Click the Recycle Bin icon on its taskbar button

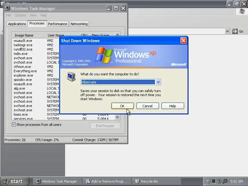[x=137, y=181]
